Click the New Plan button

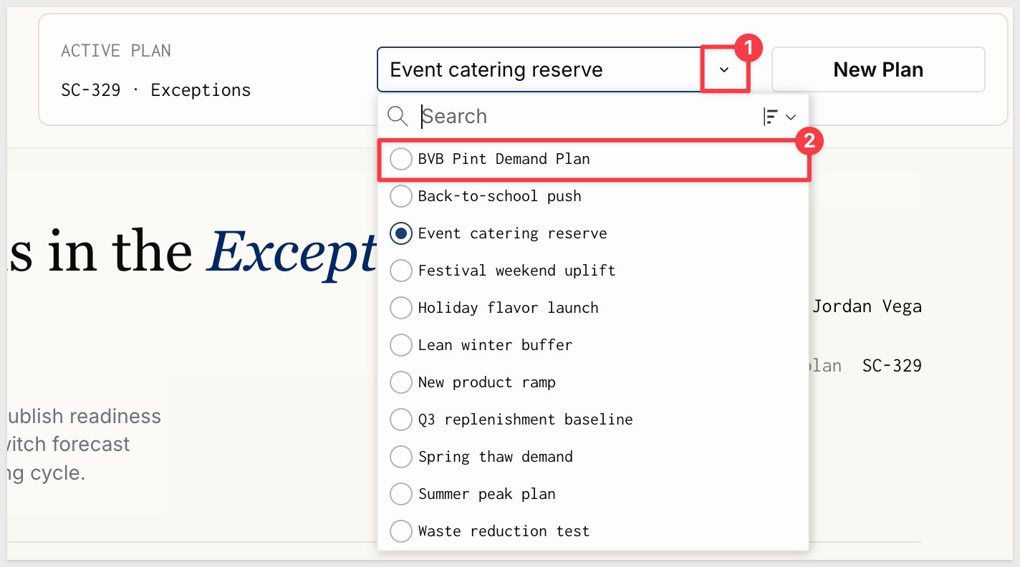coord(878,69)
